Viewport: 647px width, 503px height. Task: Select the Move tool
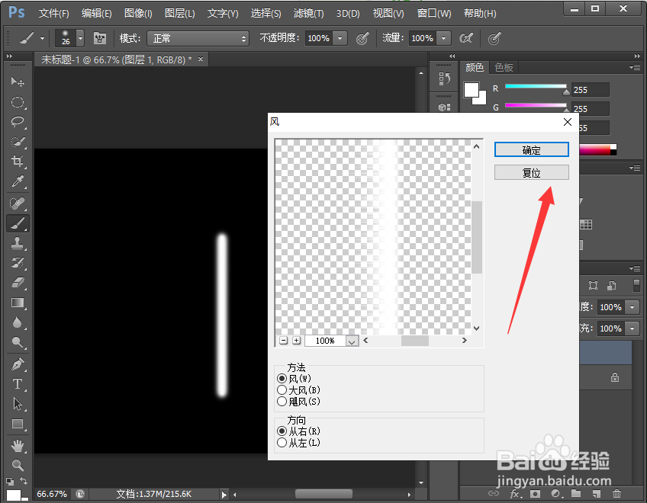click(18, 82)
